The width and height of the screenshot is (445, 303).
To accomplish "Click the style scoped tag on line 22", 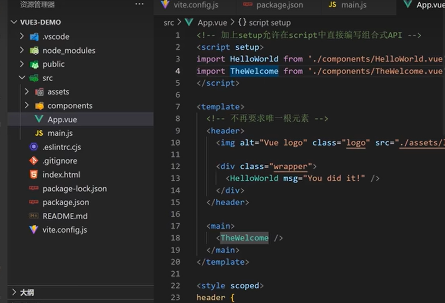I will coord(230,286).
